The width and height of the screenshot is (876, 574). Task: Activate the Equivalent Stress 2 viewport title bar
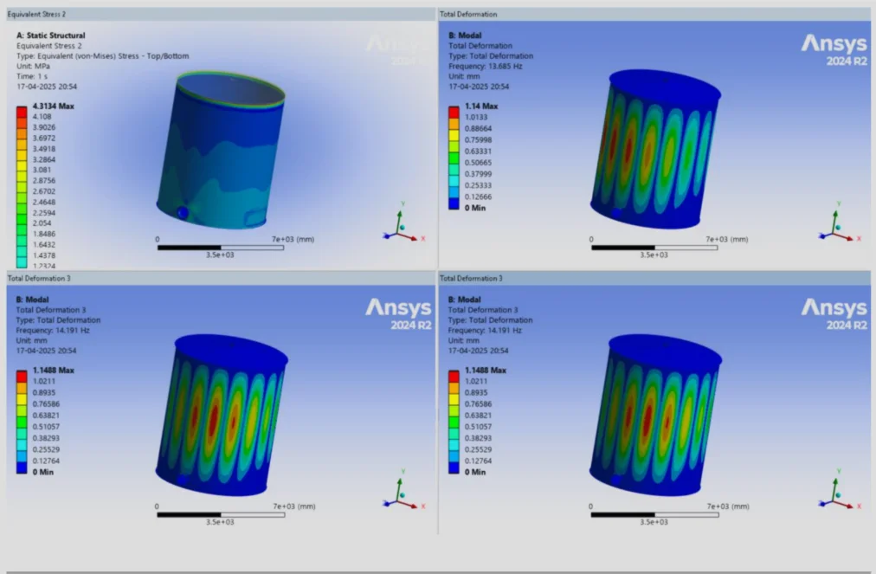(221, 14)
